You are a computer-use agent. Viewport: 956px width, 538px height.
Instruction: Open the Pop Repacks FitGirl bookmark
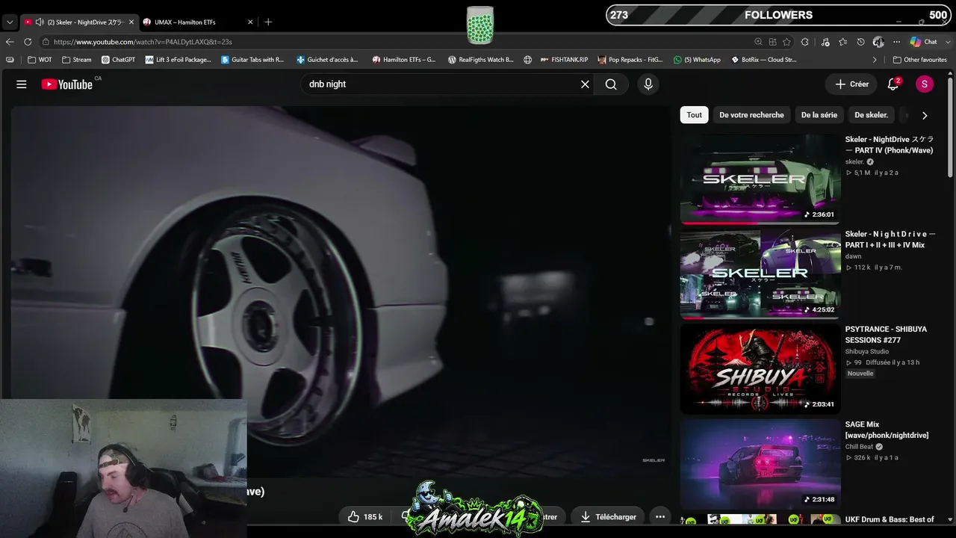click(x=630, y=60)
